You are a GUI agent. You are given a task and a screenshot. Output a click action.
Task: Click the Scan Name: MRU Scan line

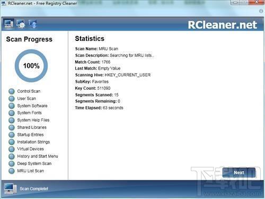96,49
